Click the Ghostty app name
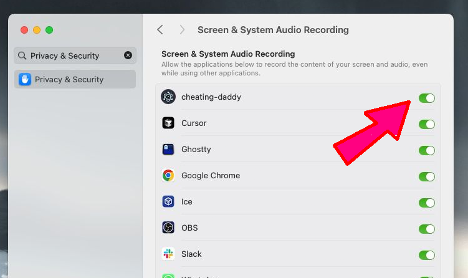 coord(196,150)
